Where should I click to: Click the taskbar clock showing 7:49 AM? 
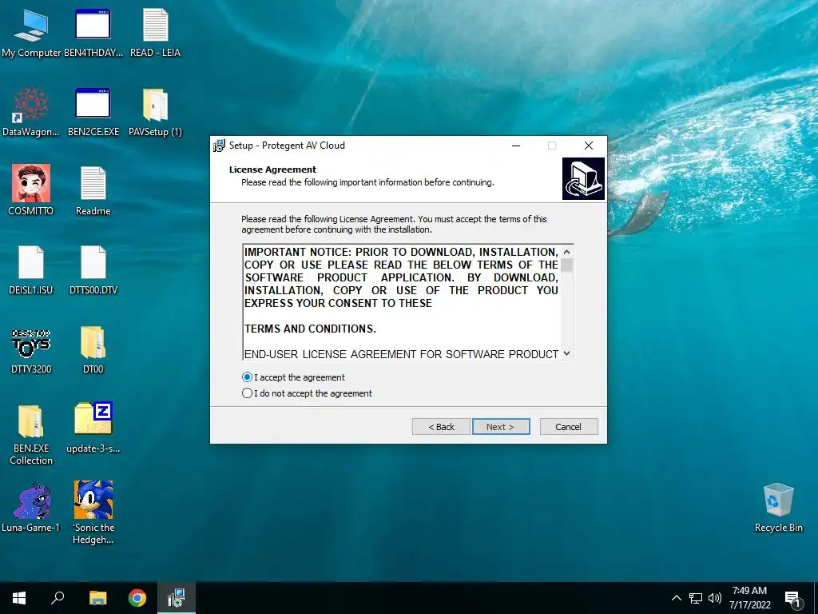pos(749,598)
